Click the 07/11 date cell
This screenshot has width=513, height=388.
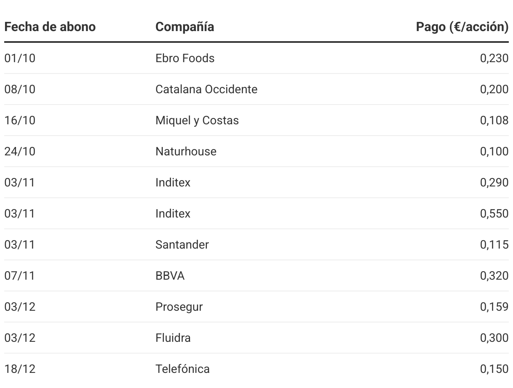click(x=20, y=275)
